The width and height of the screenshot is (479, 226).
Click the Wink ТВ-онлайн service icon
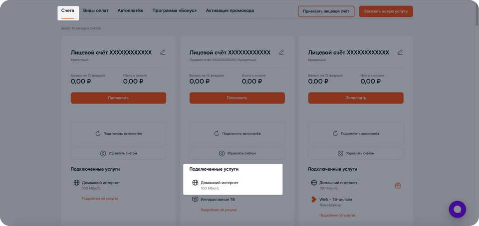coord(314,200)
